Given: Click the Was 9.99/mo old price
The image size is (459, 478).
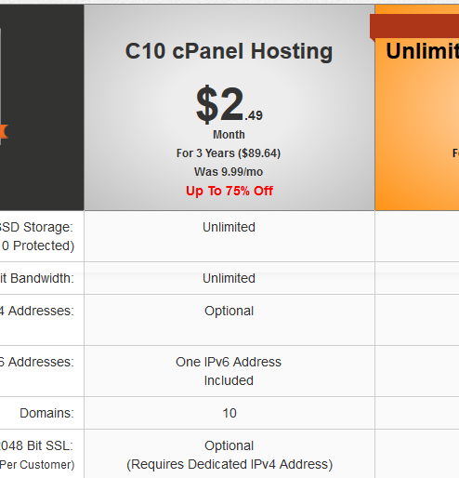Looking at the screenshot, I should pos(229,172).
